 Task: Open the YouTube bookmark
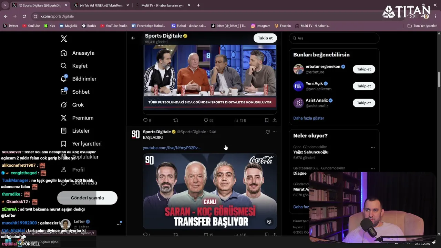coord(31,26)
